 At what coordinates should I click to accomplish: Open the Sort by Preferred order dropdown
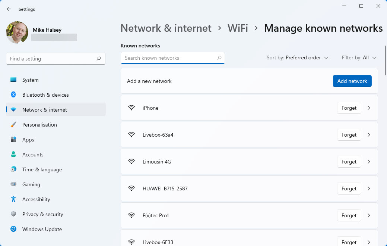(298, 58)
